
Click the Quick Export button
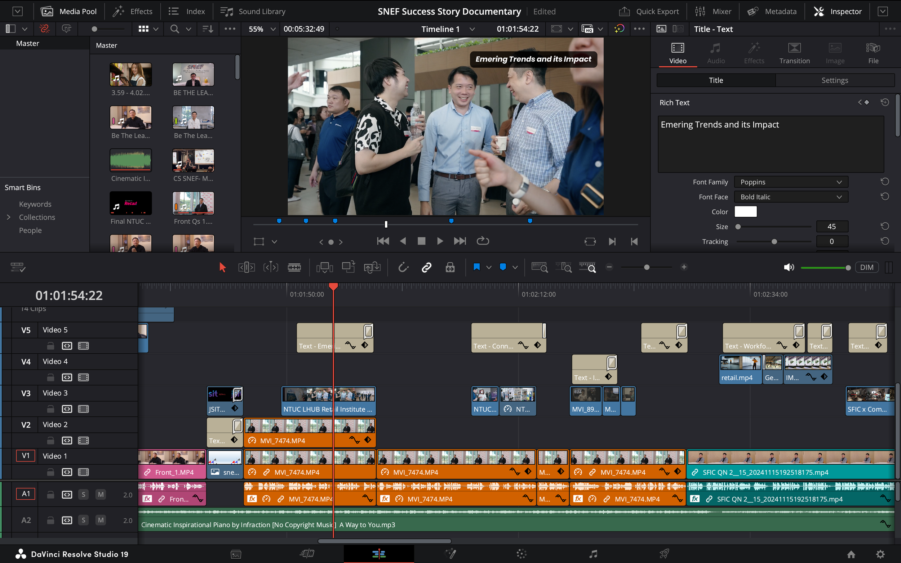(649, 12)
